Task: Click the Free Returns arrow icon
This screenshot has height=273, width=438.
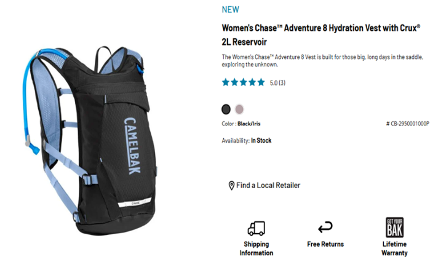Action: pyautogui.click(x=325, y=228)
